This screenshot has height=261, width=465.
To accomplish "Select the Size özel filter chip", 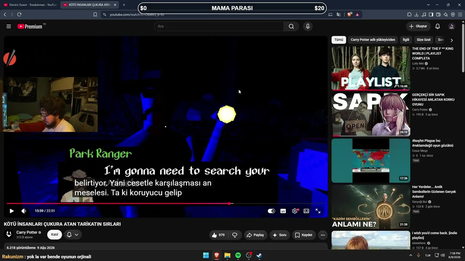I will [424, 40].
